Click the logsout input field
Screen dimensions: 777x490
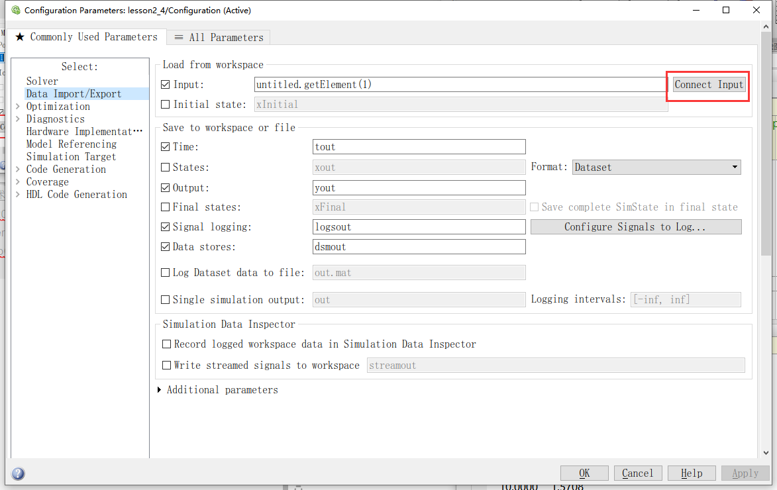[x=419, y=226]
